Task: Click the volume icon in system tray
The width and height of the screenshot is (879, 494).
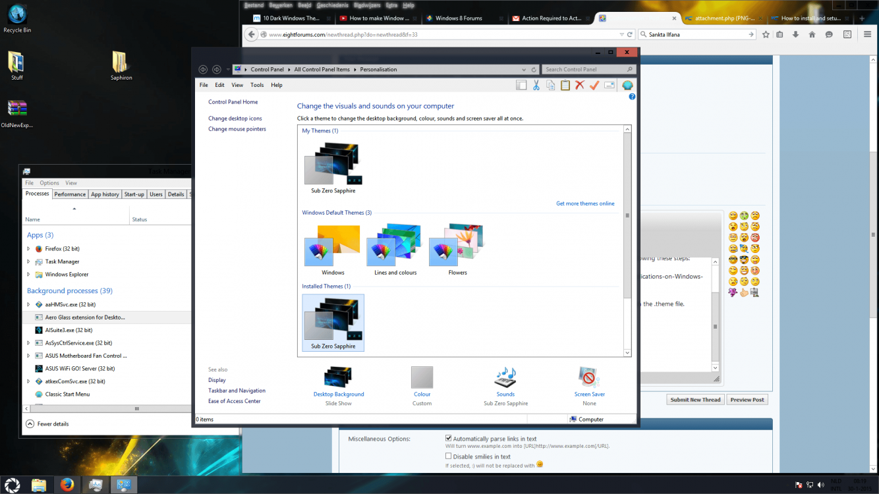Action: coord(820,485)
